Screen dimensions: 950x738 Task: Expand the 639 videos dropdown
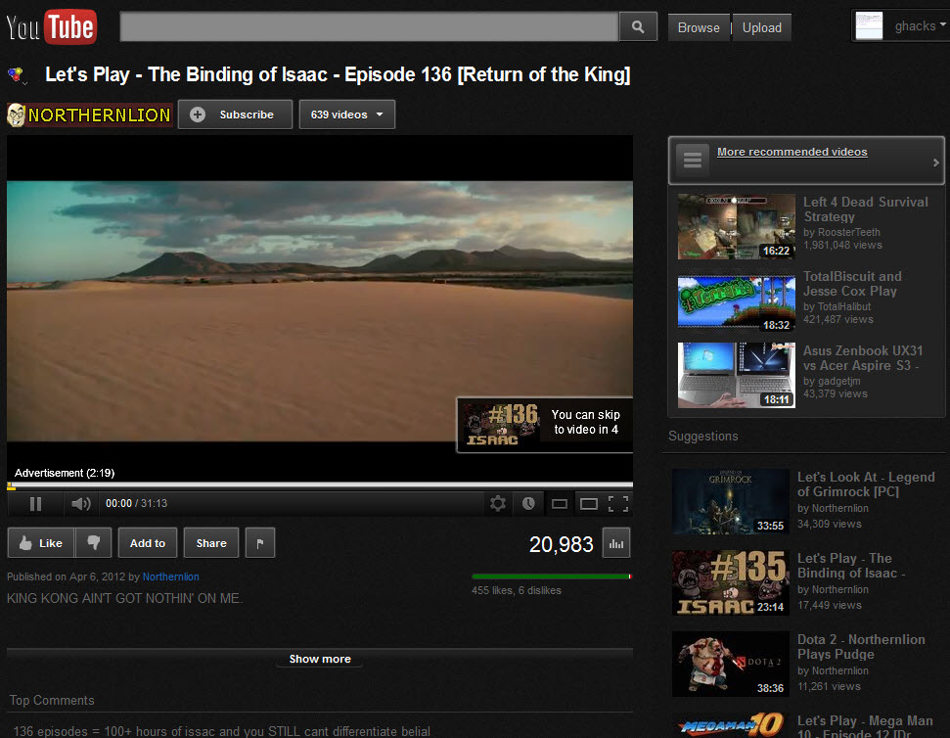[x=346, y=114]
